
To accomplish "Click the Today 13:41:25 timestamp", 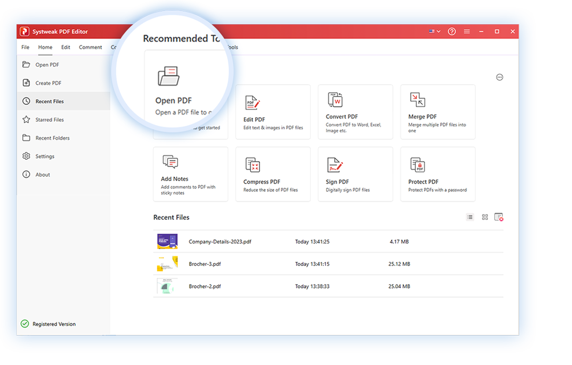I will (312, 242).
